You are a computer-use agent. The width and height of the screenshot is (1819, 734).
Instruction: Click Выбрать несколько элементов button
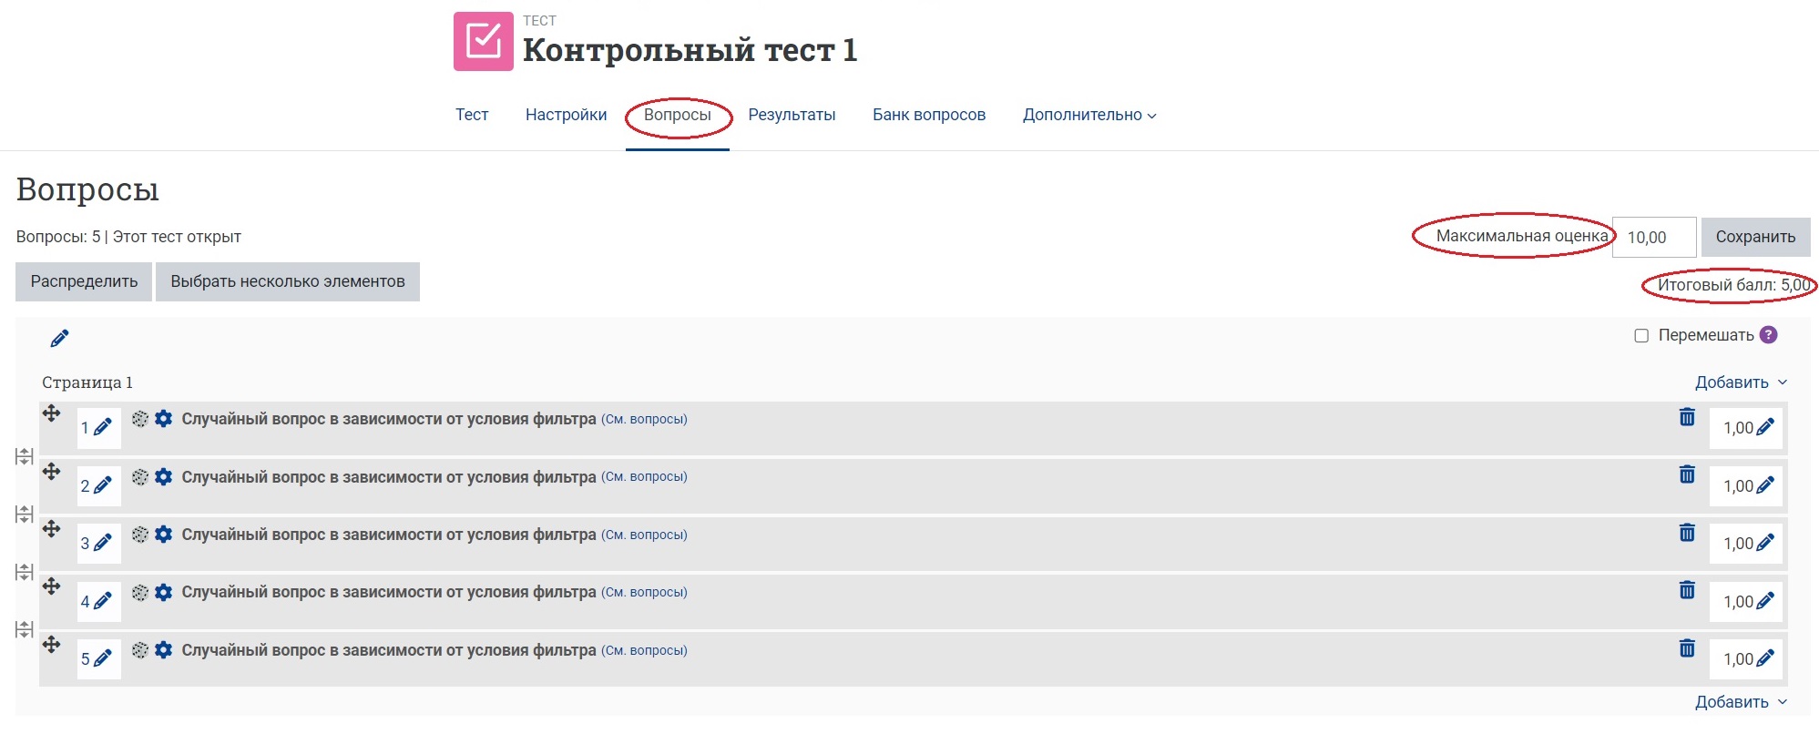coord(288,281)
